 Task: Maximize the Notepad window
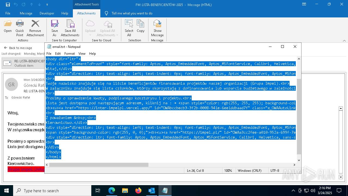pyautogui.click(x=282, y=47)
